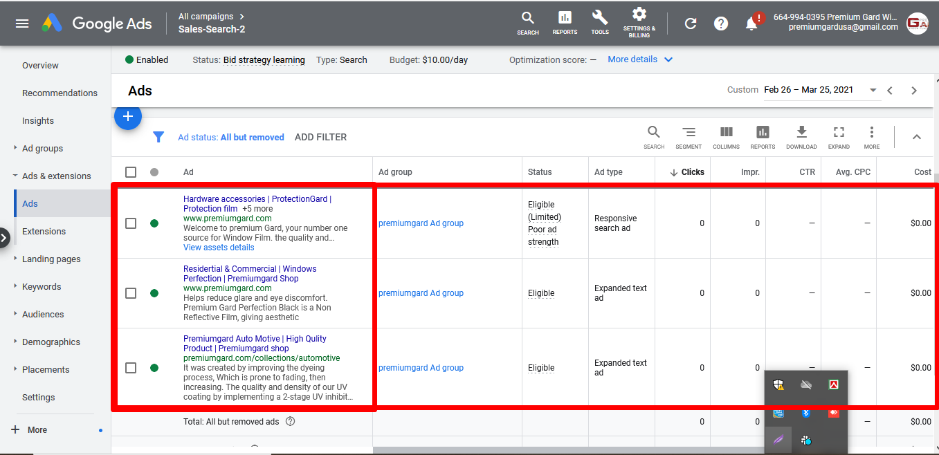The height and width of the screenshot is (455, 939).
Task: Click the refresh icon
Action: tap(691, 24)
